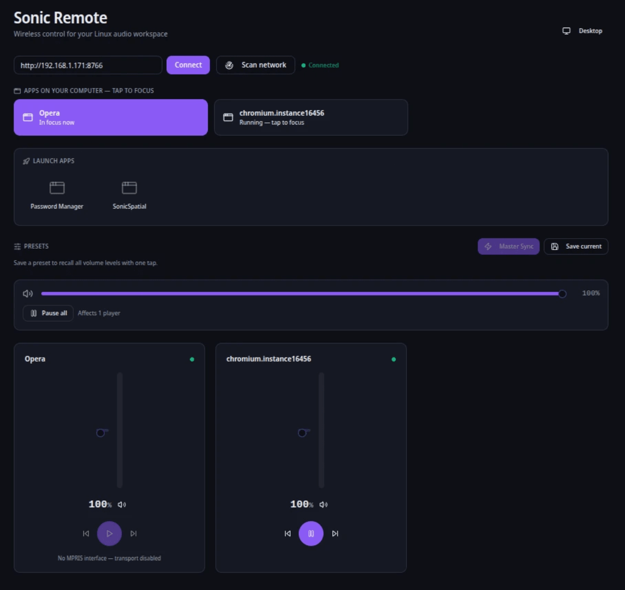Image resolution: width=625 pixels, height=590 pixels.
Task: Click the 'Affects 1 player' text
Action: click(x=99, y=313)
